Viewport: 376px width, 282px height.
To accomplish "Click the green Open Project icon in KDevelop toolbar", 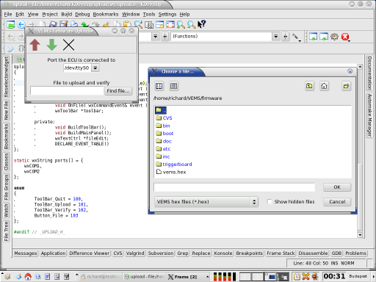I will pos(10,24).
